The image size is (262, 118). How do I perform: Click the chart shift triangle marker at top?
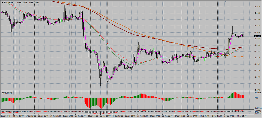click(x=226, y=1)
